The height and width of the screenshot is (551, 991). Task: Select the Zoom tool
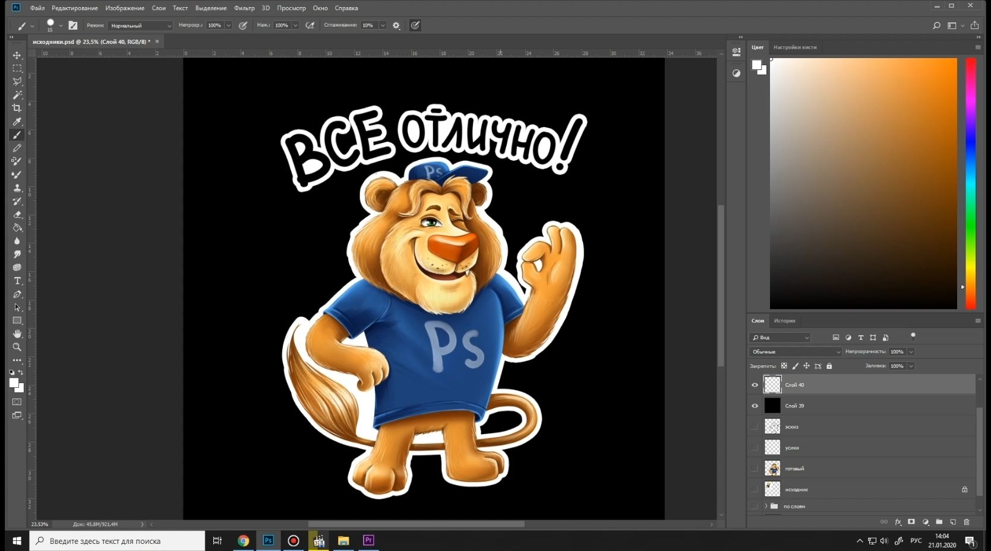(17, 347)
